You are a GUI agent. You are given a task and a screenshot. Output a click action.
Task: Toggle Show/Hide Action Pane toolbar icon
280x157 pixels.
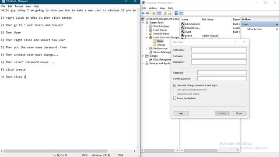coord(181,14)
